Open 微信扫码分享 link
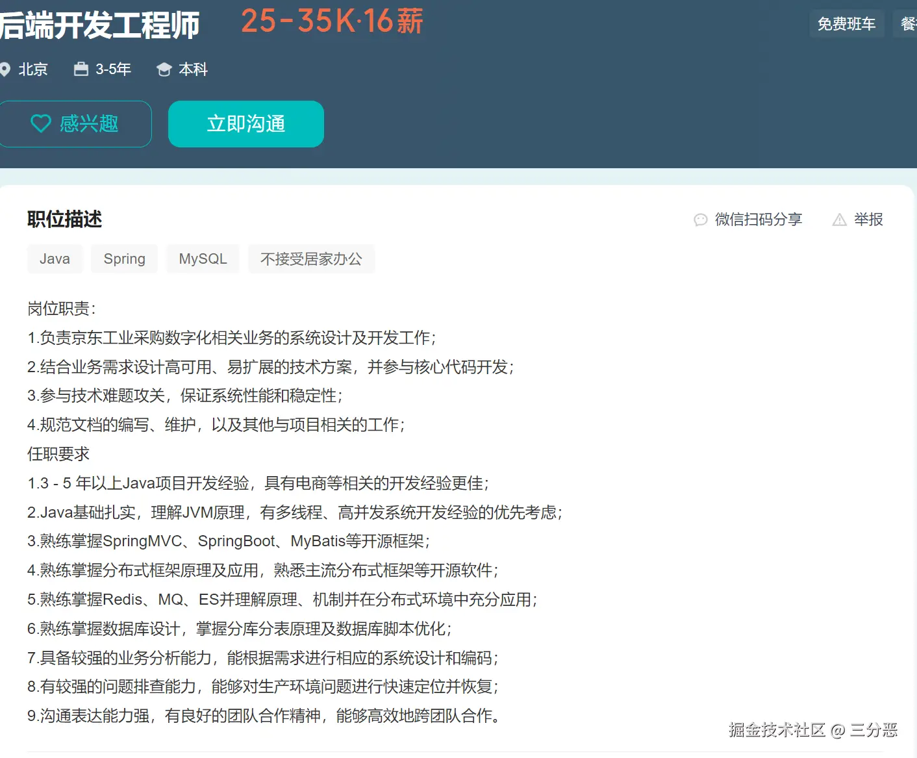 point(759,220)
